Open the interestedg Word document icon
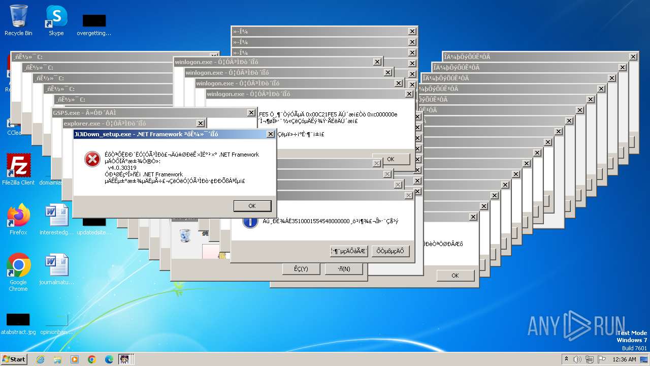 click(56, 220)
